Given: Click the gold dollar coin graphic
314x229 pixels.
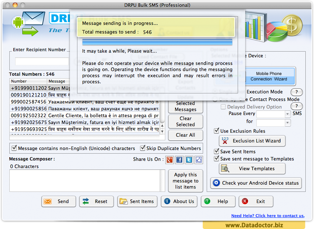Looking at the screenshot, I should coord(292,25).
